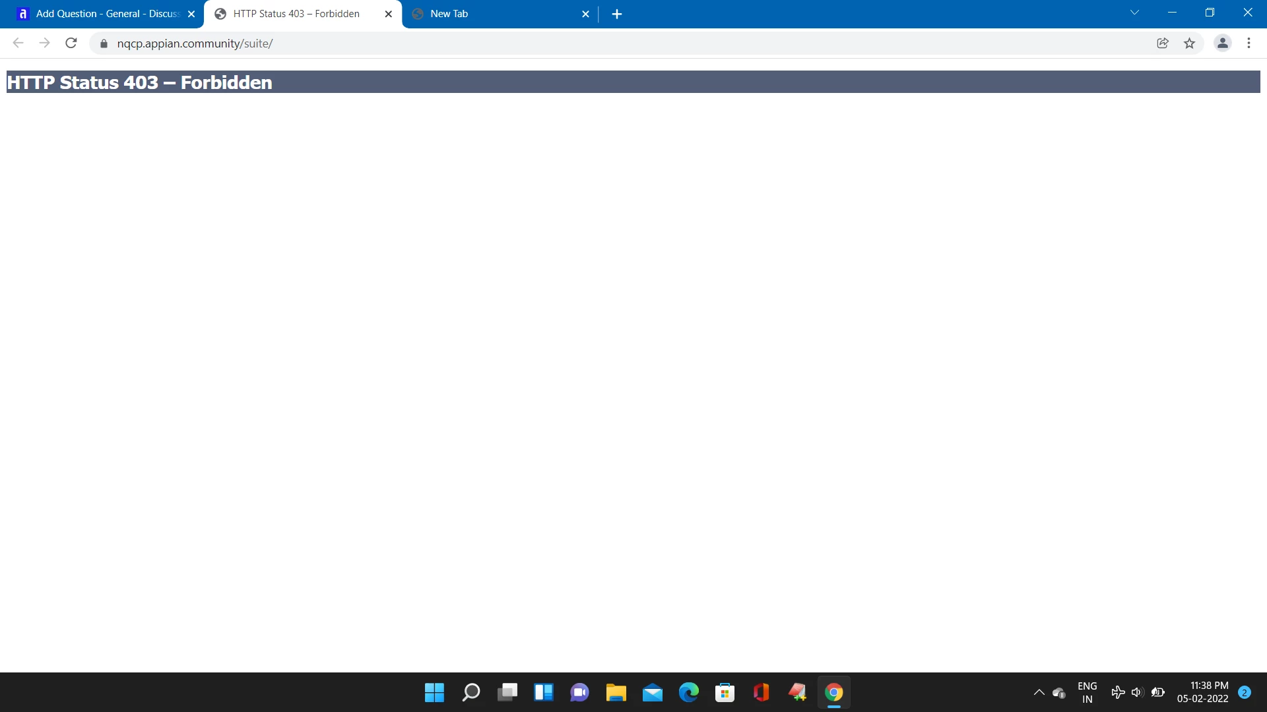Image resolution: width=1267 pixels, height=712 pixels.
Task: Open clock and calendar 11:38 PM
Action: point(1202,692)
